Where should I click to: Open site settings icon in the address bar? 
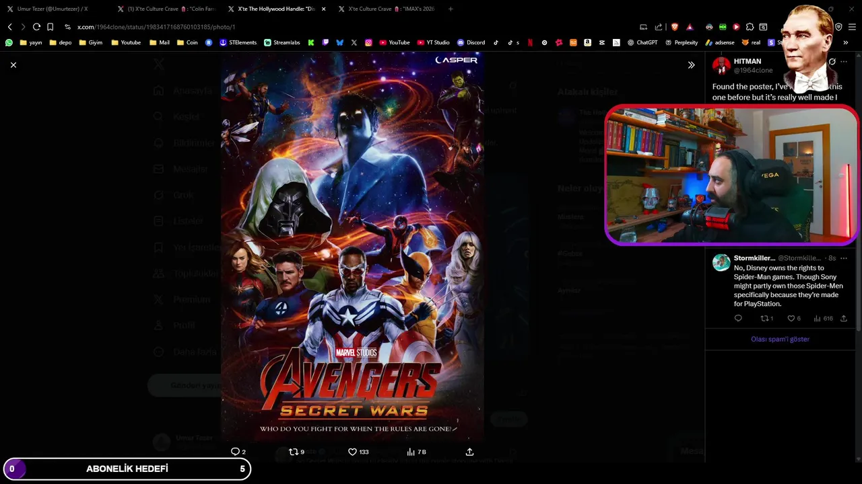67,27
